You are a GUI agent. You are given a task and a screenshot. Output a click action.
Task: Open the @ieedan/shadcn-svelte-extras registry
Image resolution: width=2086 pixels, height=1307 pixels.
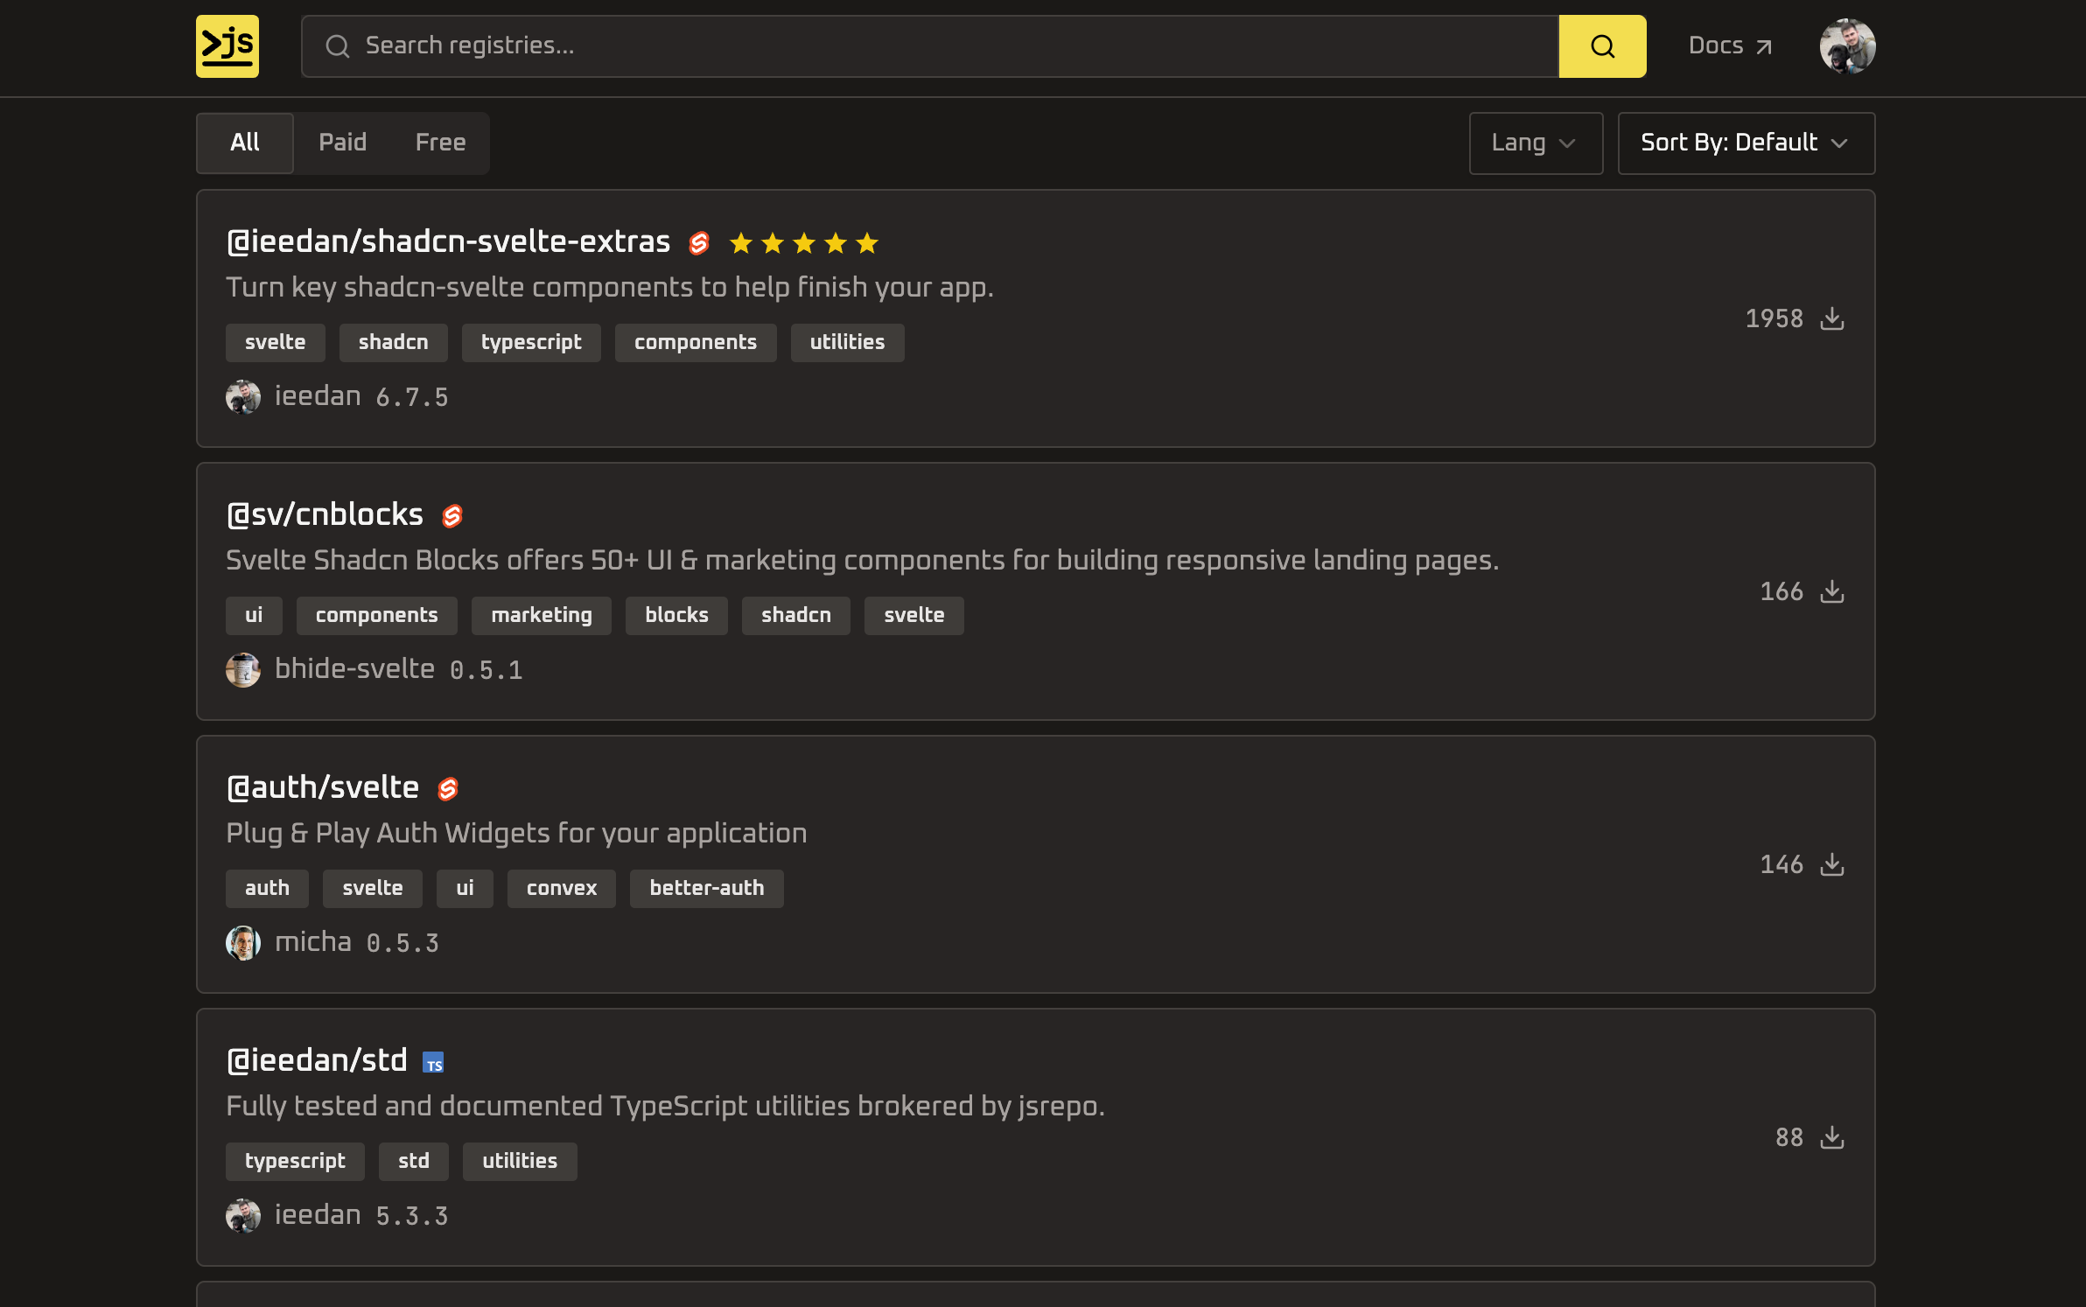pyautogui.click(x=448, y=242)
